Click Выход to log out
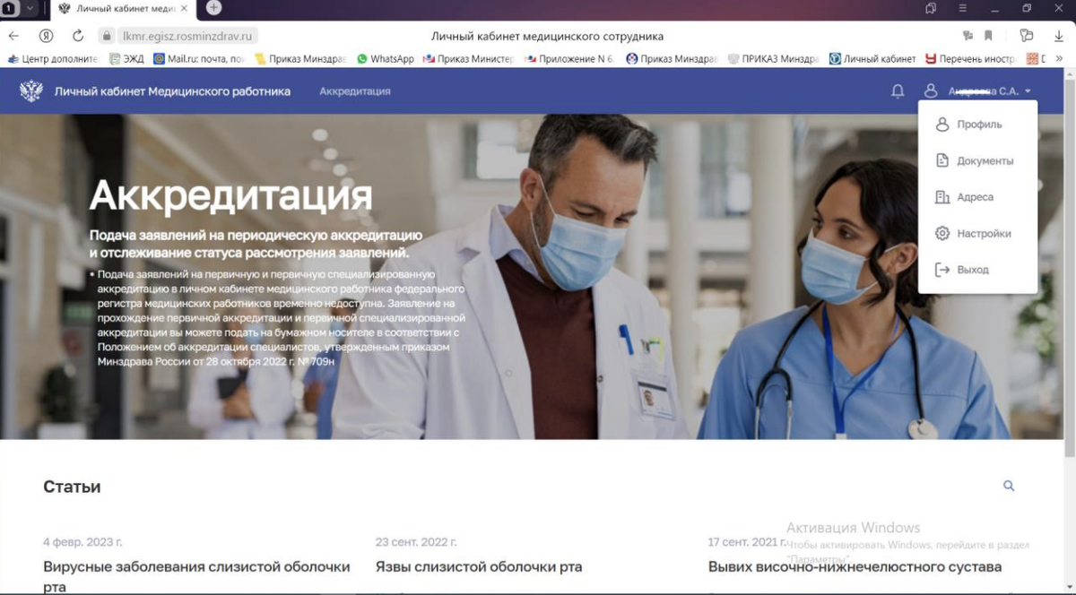Viewport: 1076px width, 595px height. tap(975, 269)
